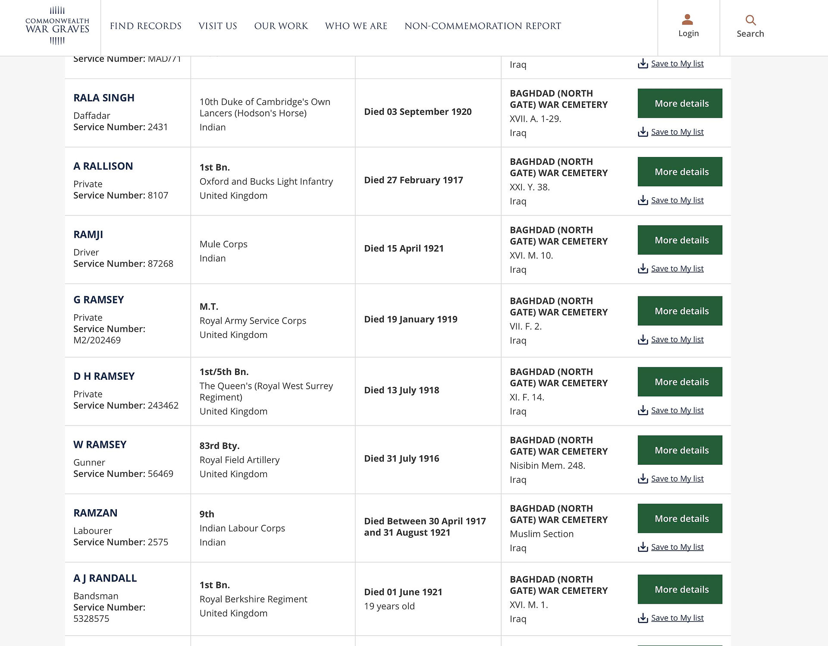
Task: Click save icon in A Rallison row
Action: click(643, 200)
